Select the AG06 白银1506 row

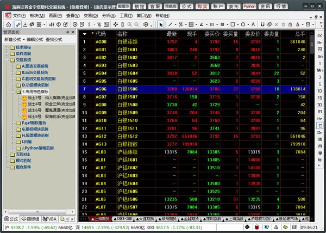pyautogui.click(x=163, y=88)
